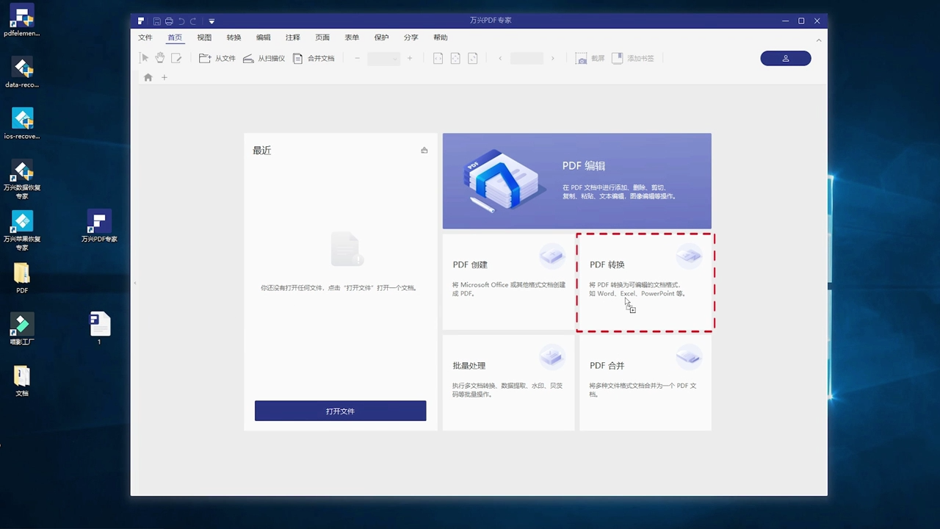
Task: Go to next page arrow
Action: click(x=553, y=58)
